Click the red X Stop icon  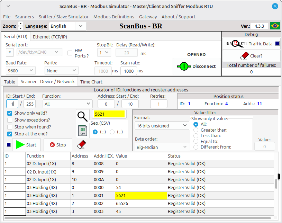52,145
